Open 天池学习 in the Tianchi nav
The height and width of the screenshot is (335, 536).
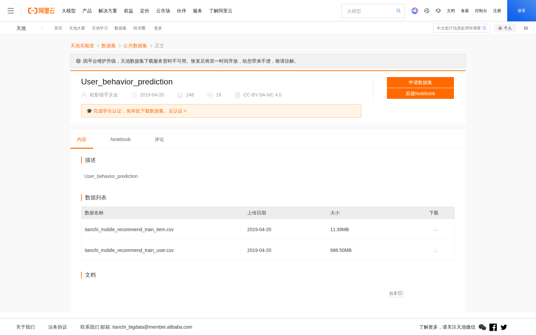click(x=100, y=28)
